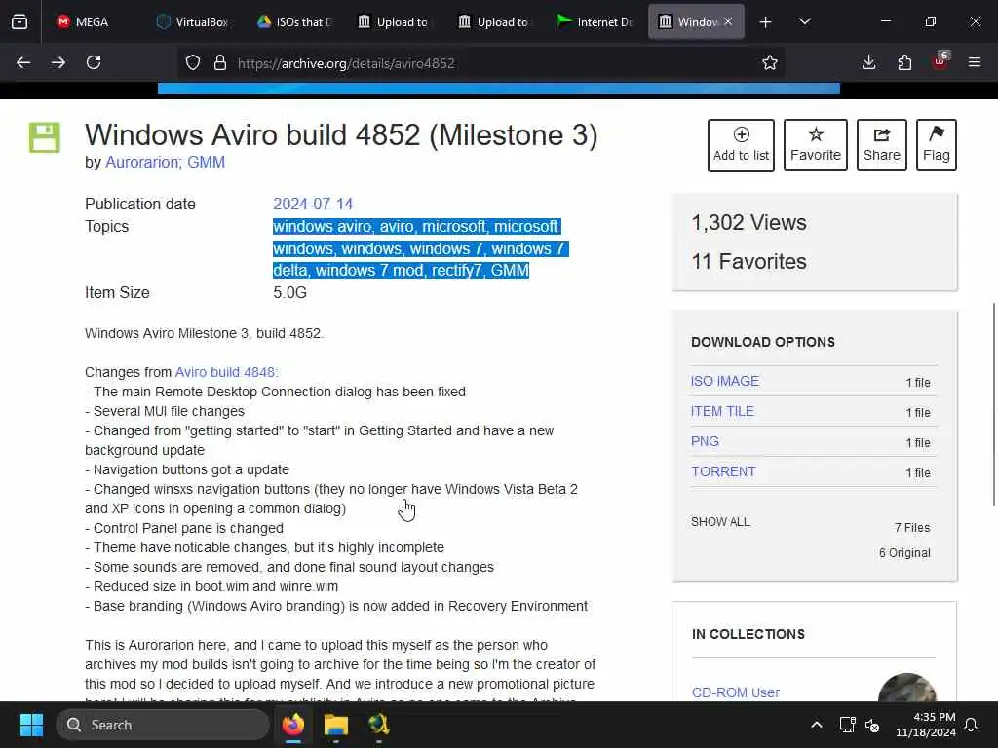Open the CD-ROM User collection link
998x748 pixels.
tap(736, 692)
